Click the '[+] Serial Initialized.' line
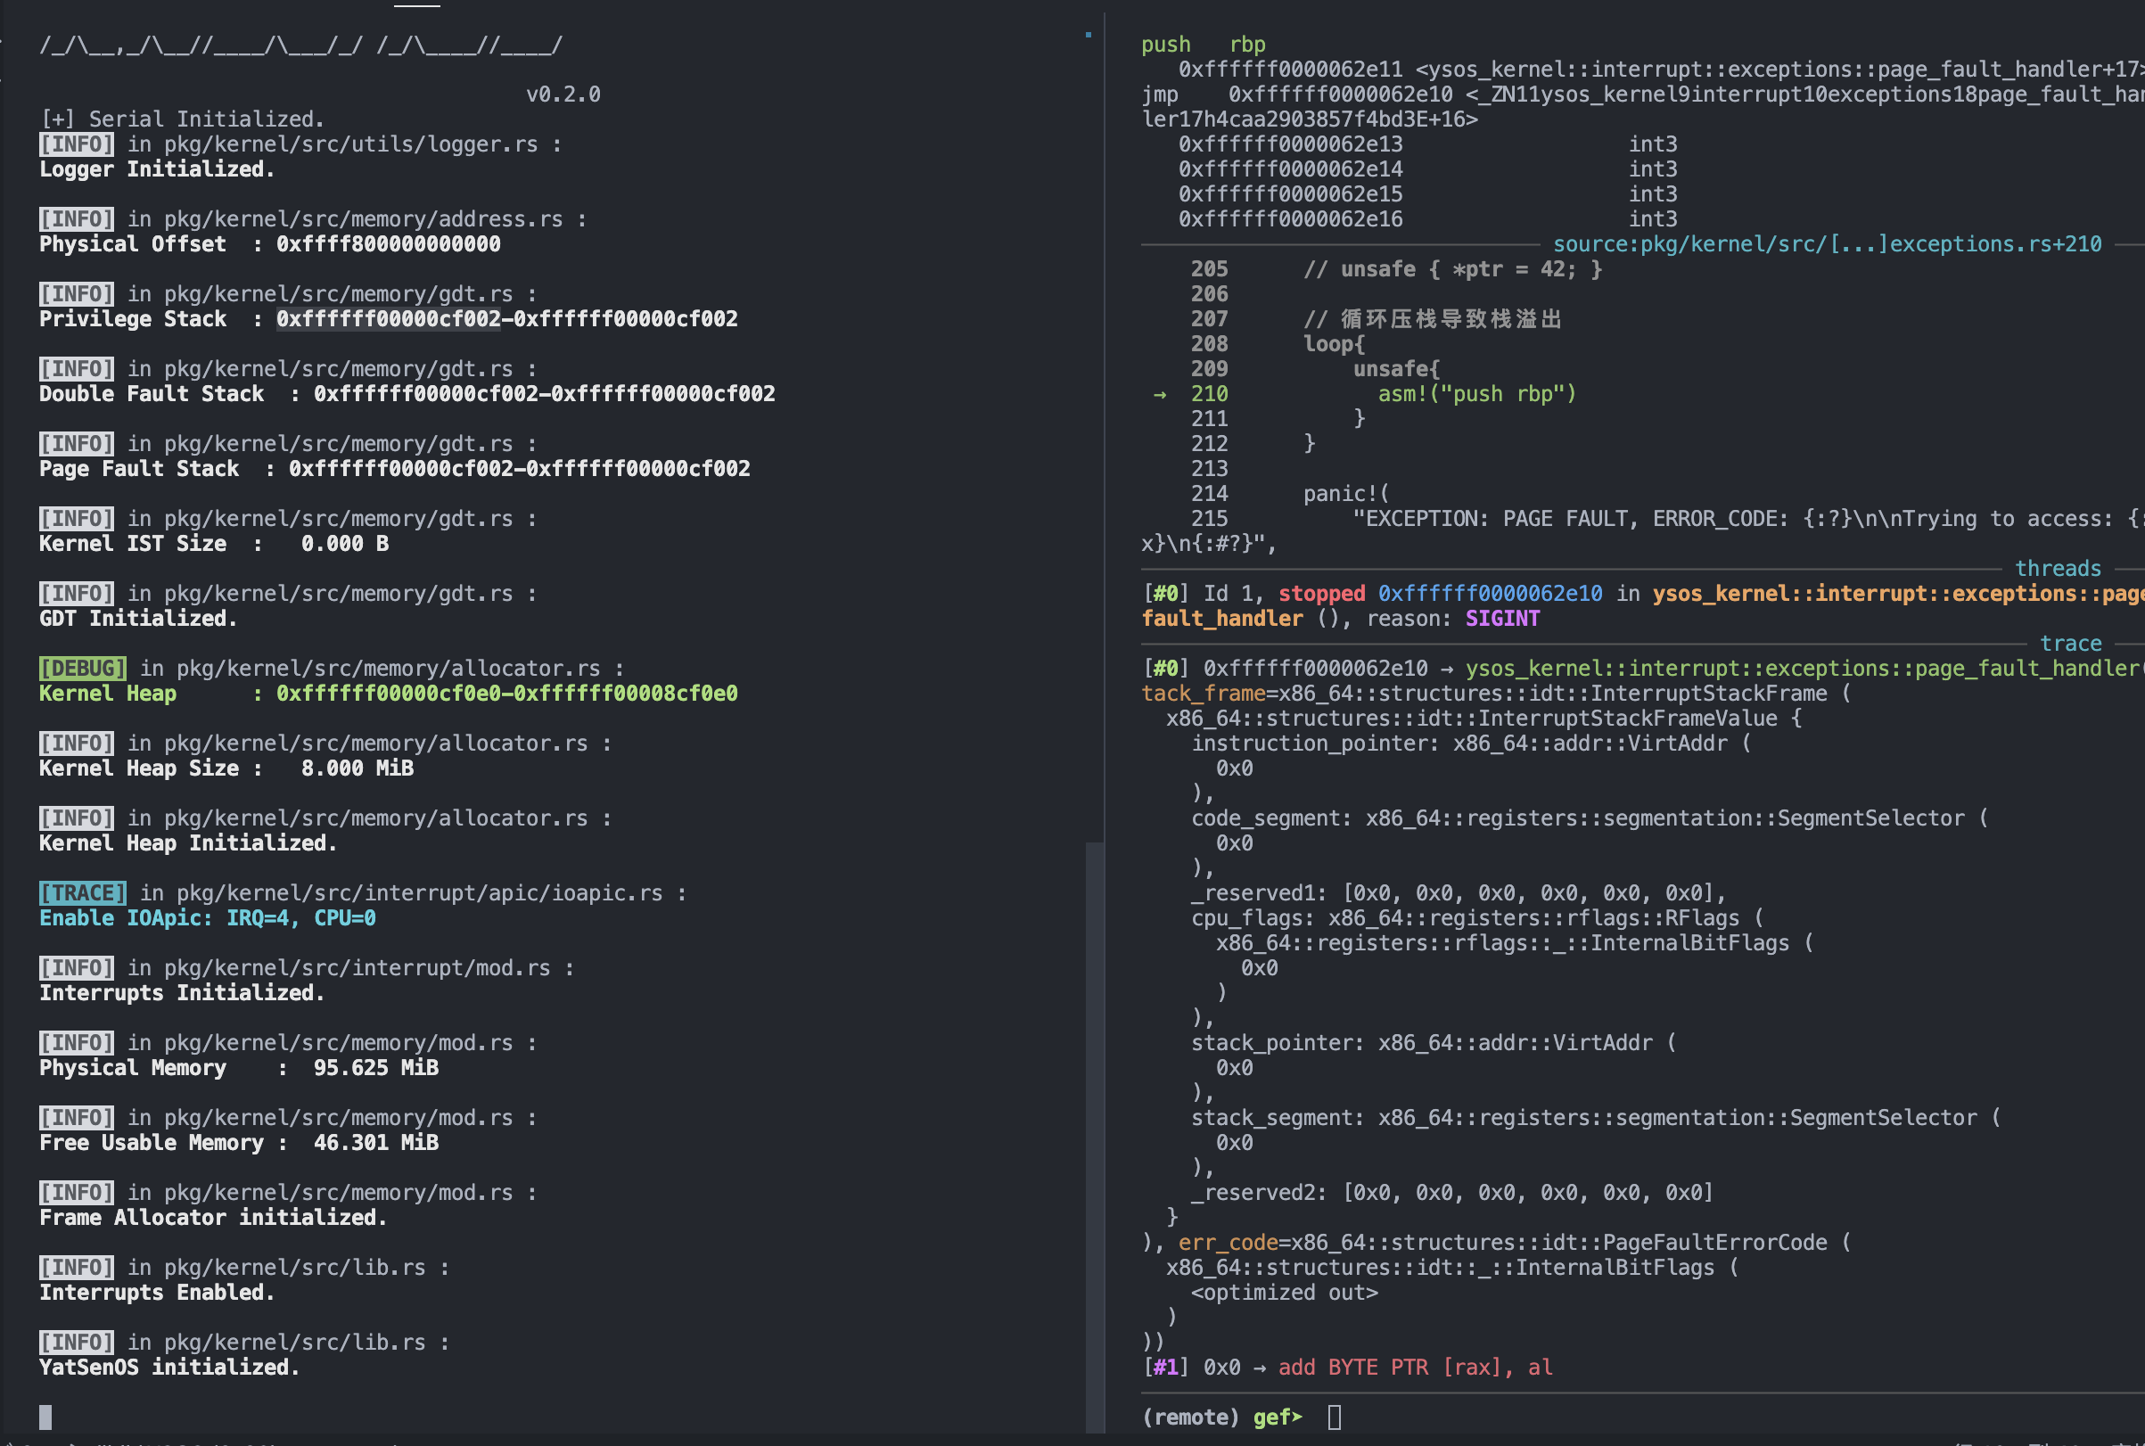This screenshot has width=2145, height=1446. pyautogui.click(x=182, y=119)
